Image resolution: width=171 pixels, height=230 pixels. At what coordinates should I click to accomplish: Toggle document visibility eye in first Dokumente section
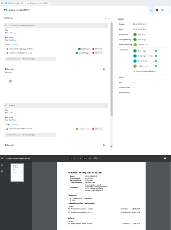[104, 69]
